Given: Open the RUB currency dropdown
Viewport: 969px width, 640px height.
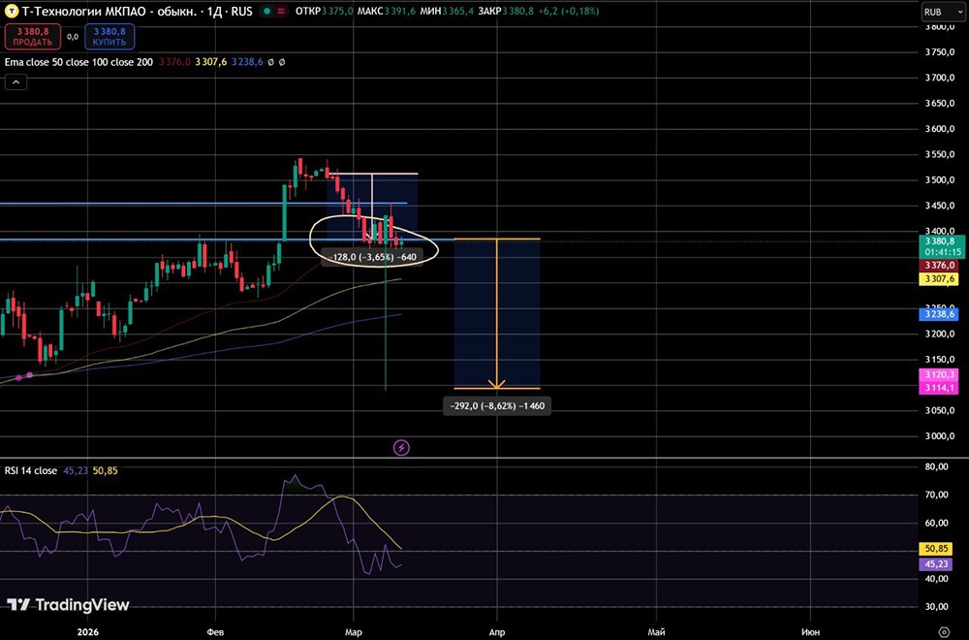Looking at the screenshot, I should (943, 12).
